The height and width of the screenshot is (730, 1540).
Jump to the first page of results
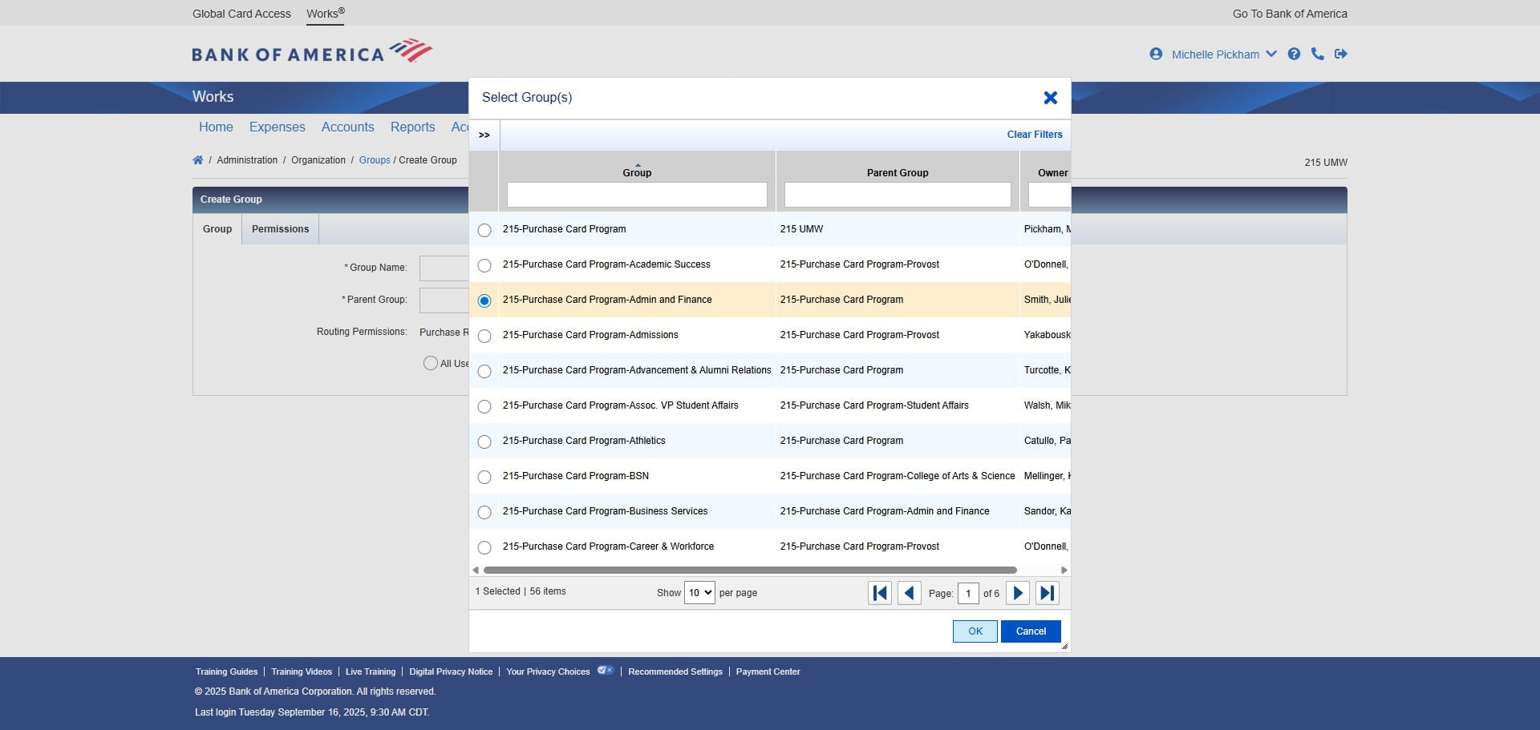click(x=879, y=593)
